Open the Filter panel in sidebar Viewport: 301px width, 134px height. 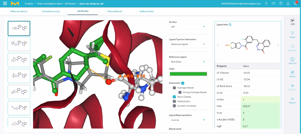click(292, 35)
